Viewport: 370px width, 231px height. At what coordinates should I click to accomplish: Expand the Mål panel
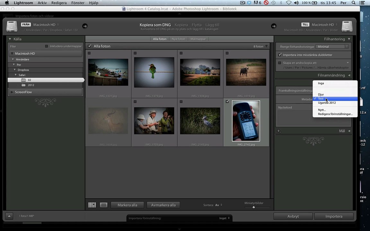tap(349, 131)
